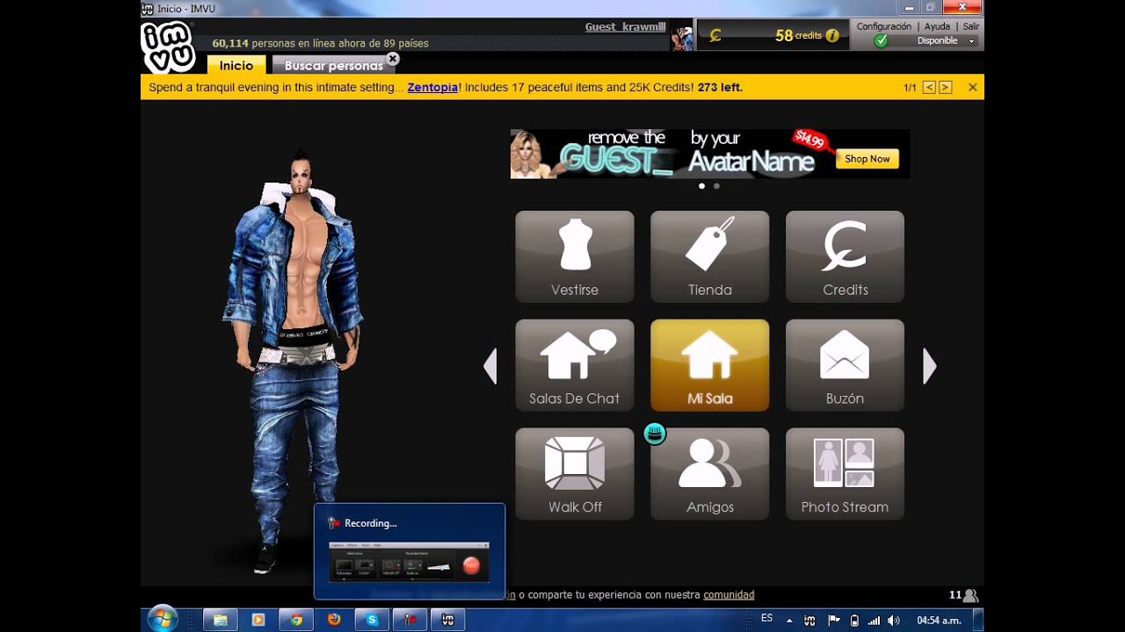Open the Ayuda help menu
This screenshot has height=632, width=1125.
937,26
